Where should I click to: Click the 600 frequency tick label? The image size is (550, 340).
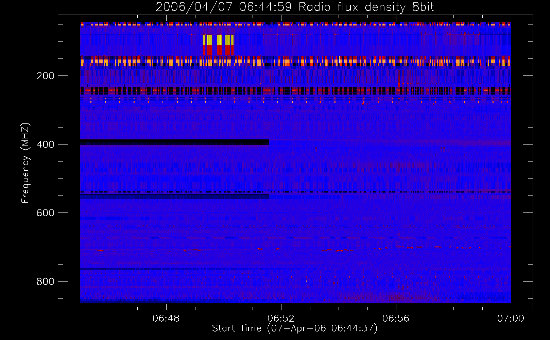46,213
